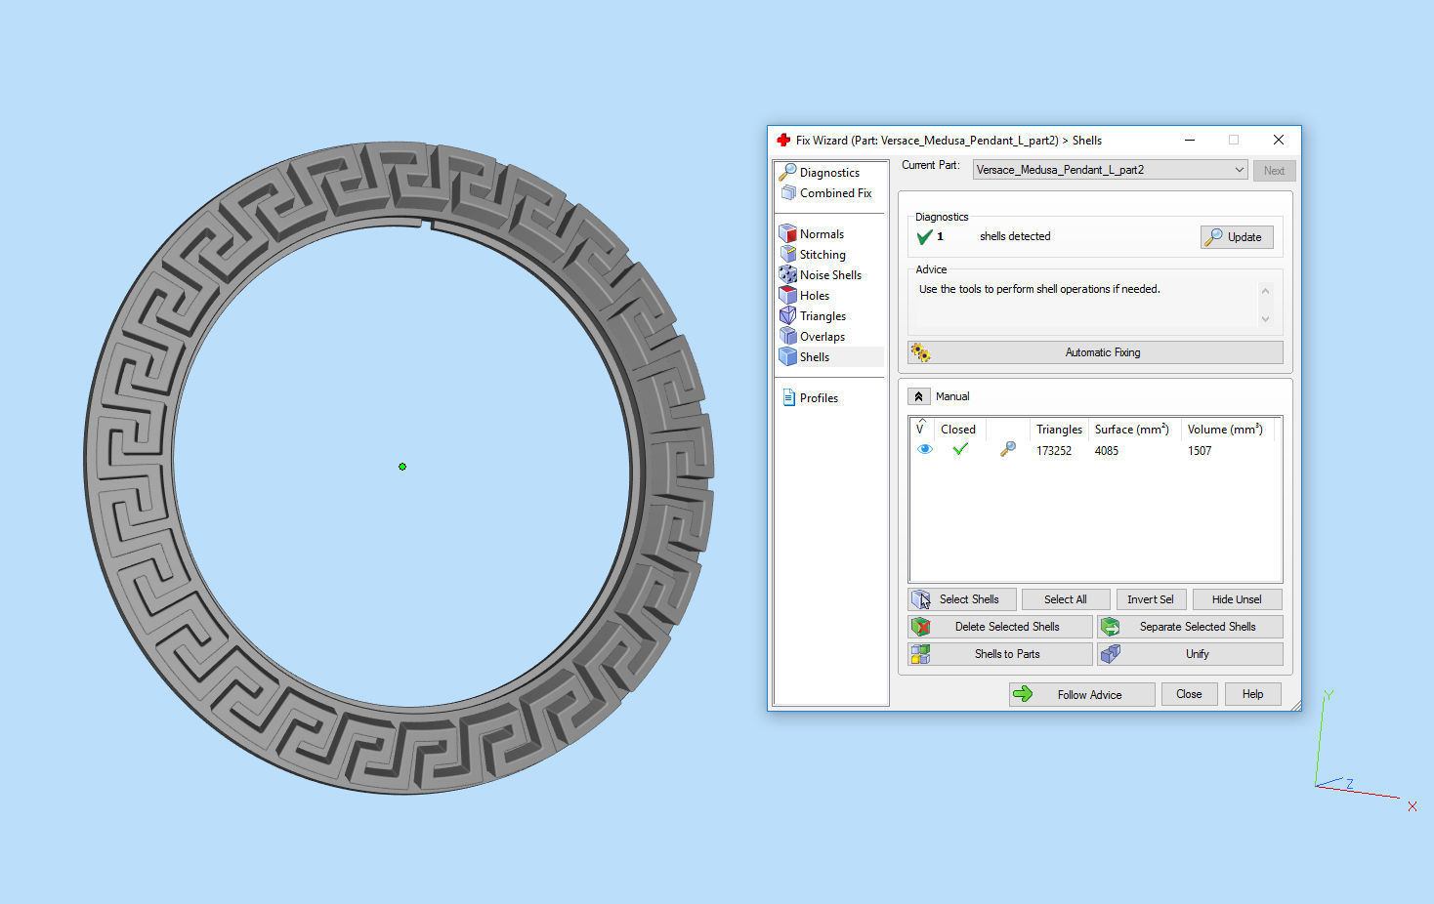Viewport: 1434px width, 904px height.
Task: Select surface value 4085 cell
Action: pos(1107,451)
